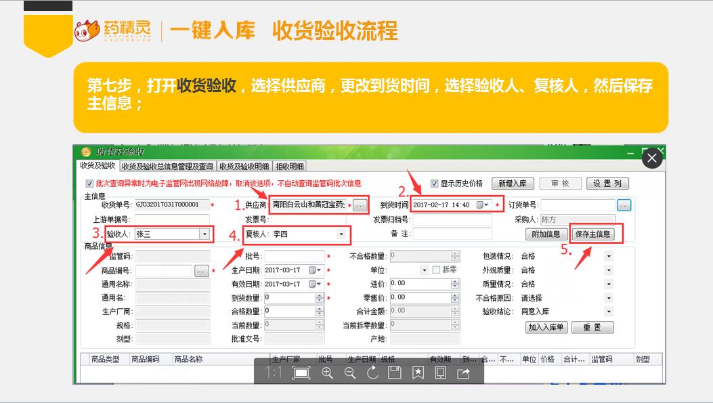Open the 验收人 dropdown showing 张三
This screenshot has height=403, width=713.
[204, 234]
